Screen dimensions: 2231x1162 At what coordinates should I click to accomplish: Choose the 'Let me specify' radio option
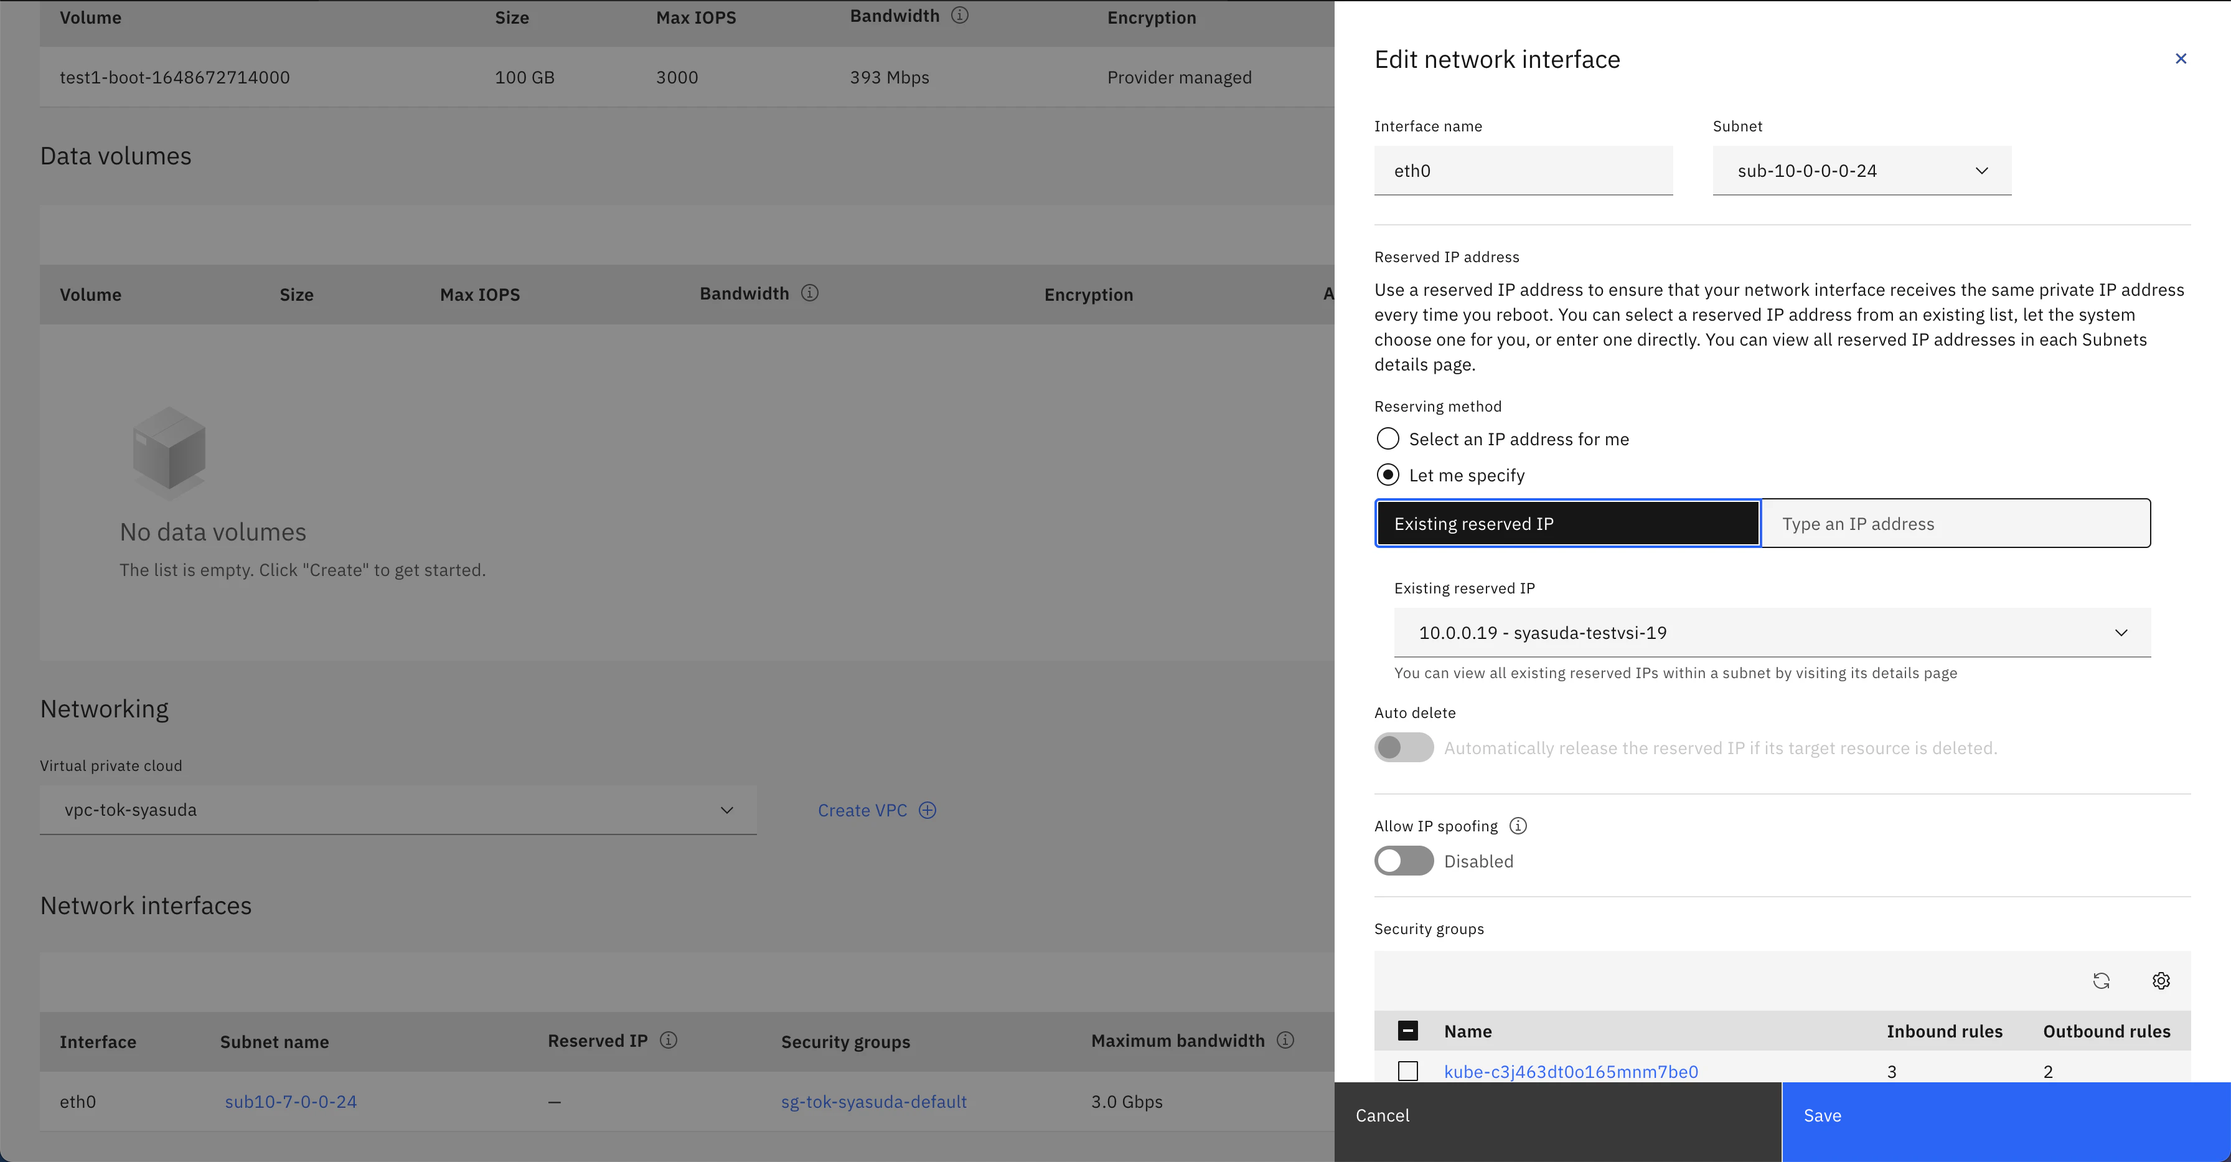coord(1388,475)
